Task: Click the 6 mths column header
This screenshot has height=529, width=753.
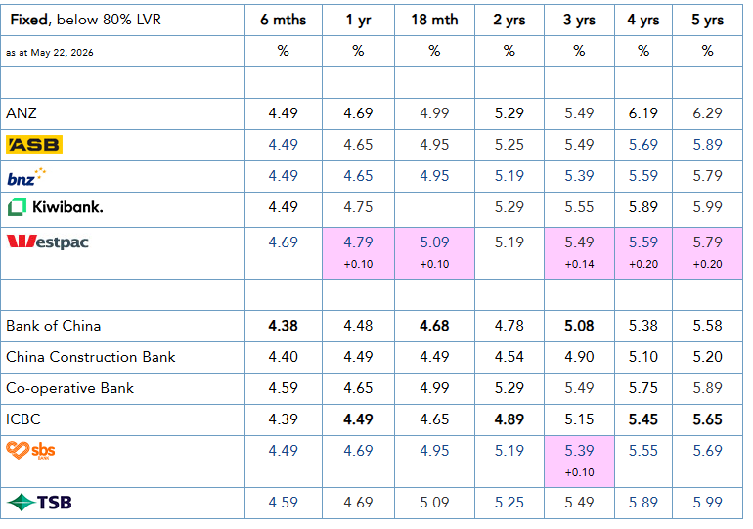Action: pos(284,20)
